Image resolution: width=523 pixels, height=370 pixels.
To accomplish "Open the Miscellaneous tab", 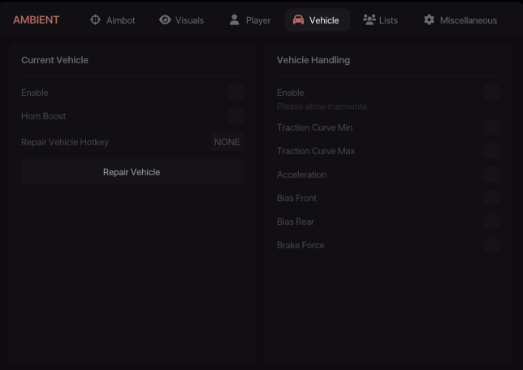I will pos(460,19).
